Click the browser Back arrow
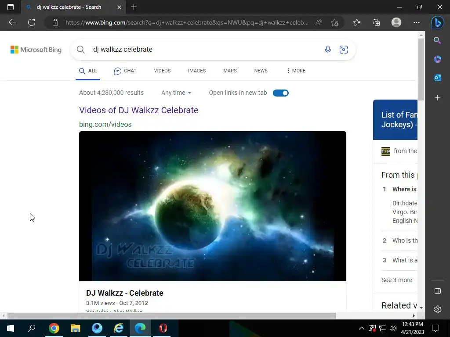Image resolution: width=450 pixels, height=337 pixels. (x=12, y=22)
